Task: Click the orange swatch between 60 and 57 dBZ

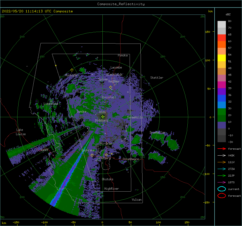Action: 222,45
